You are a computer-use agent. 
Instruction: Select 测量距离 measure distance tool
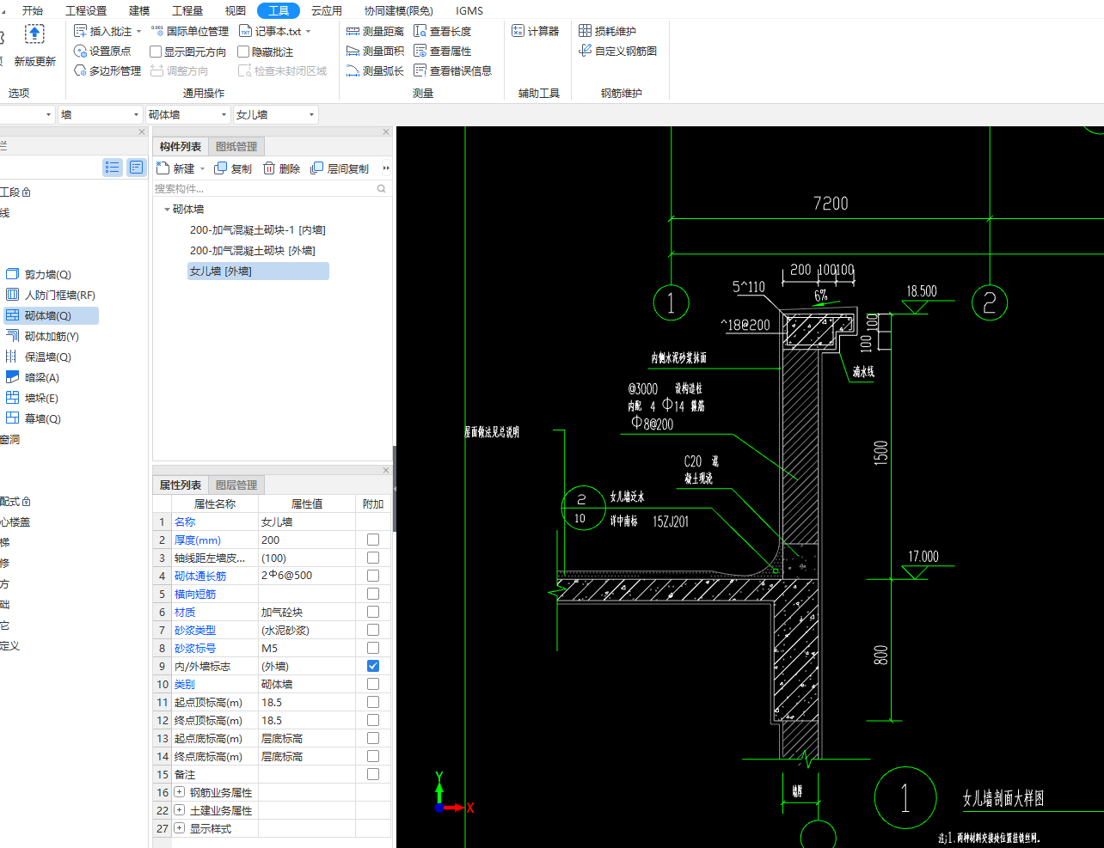pyautogui.click(x=375, y=31)
